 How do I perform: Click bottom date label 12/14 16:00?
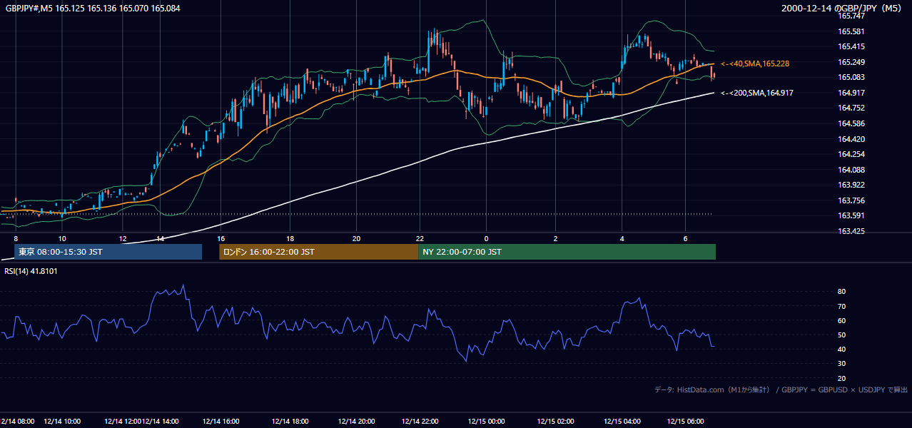pyautogui.click(x=221, y=421)
